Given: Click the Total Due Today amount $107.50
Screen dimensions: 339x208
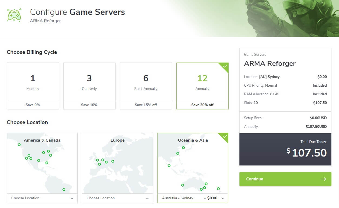Looking at the screenshot, I should click(307, 153).
